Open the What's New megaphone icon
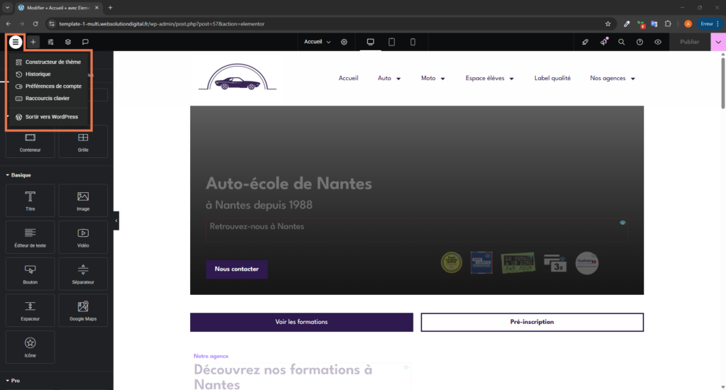Image resolution: width=726 pixels, height=390 pixels. coord(603,42)
